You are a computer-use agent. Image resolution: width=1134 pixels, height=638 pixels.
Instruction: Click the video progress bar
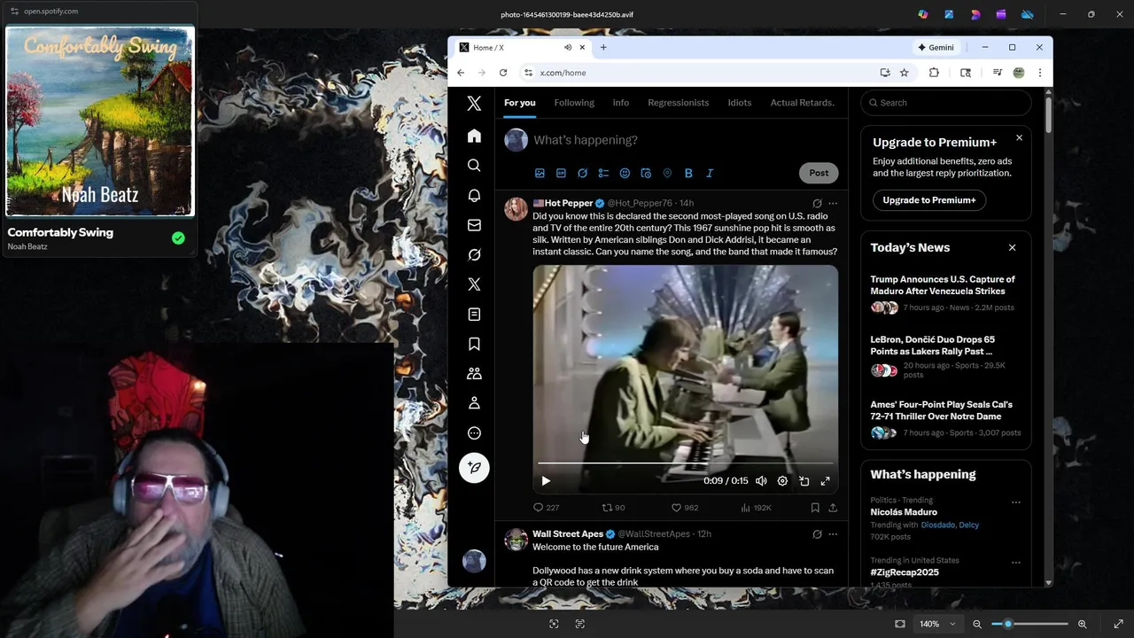click(685, 463)
